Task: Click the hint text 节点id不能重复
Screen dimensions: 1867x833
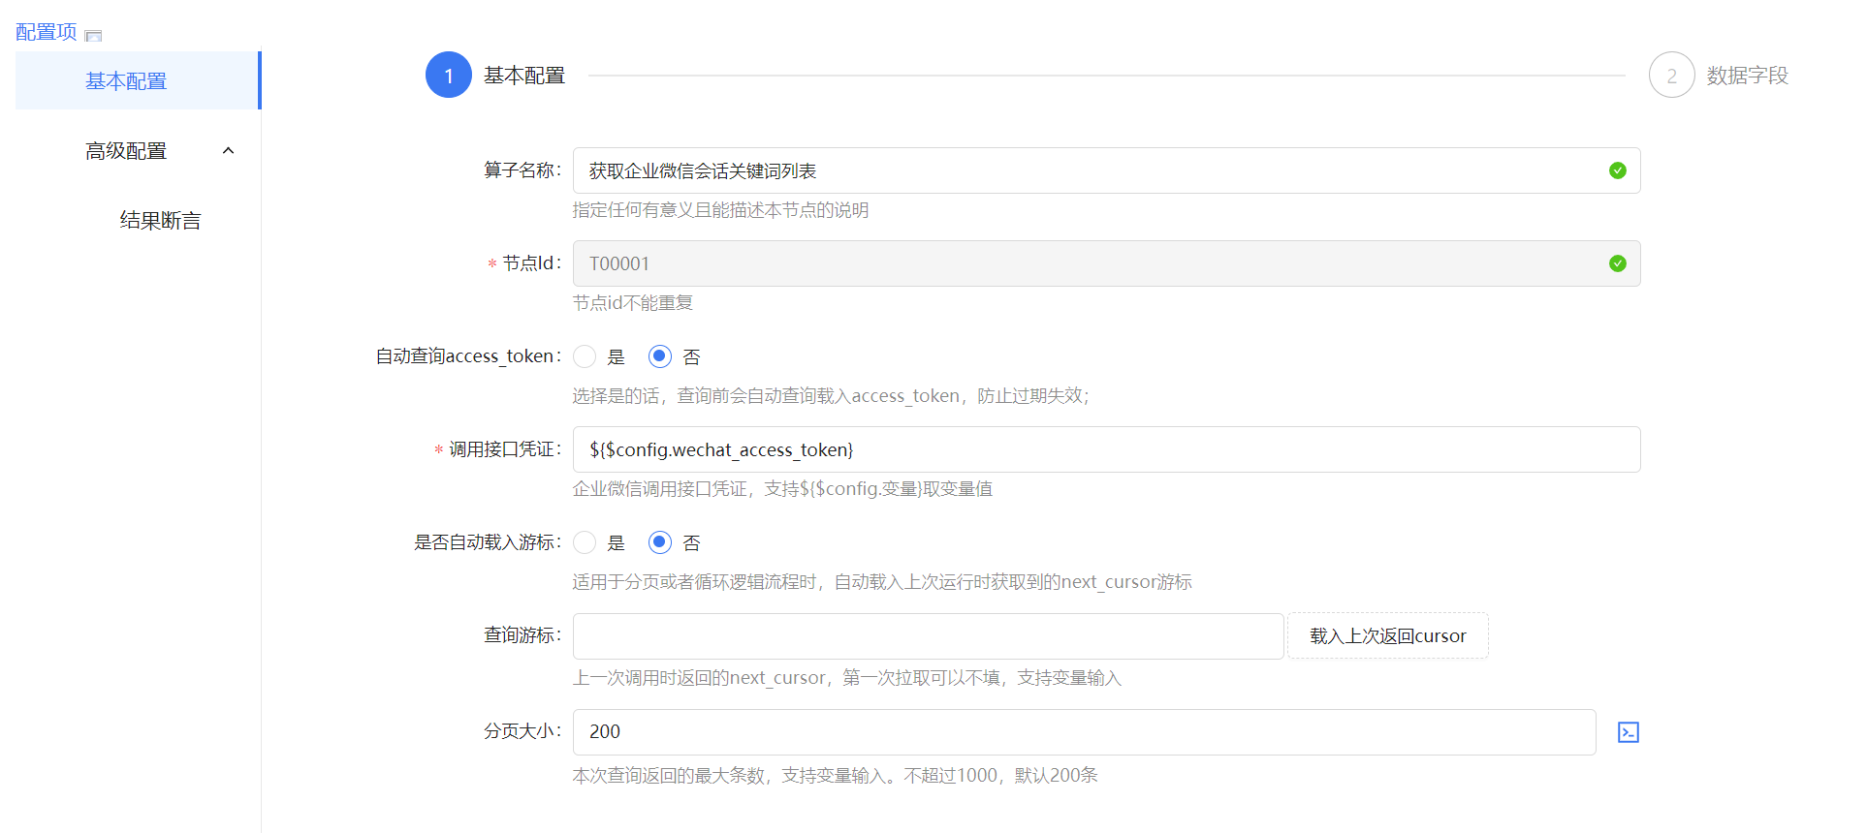Action: pos(632,302)
